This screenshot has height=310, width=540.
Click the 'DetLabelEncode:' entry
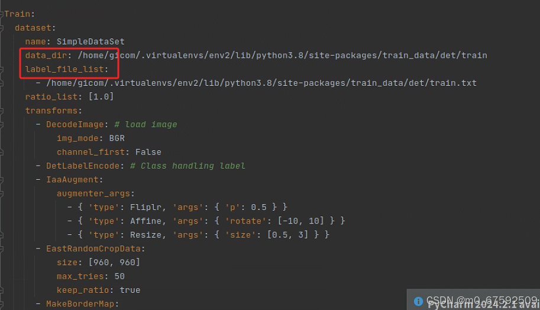pos(85,166)
